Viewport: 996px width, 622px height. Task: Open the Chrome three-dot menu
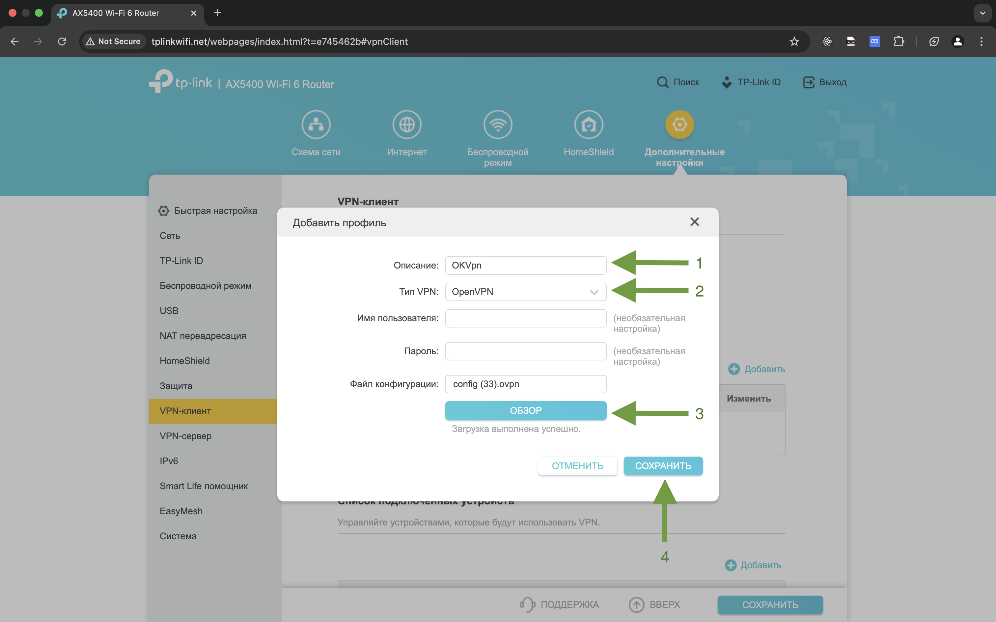pyautogui.click(x=981, y=42)
